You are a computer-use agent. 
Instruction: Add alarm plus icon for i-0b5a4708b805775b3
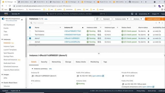[148, 31]
